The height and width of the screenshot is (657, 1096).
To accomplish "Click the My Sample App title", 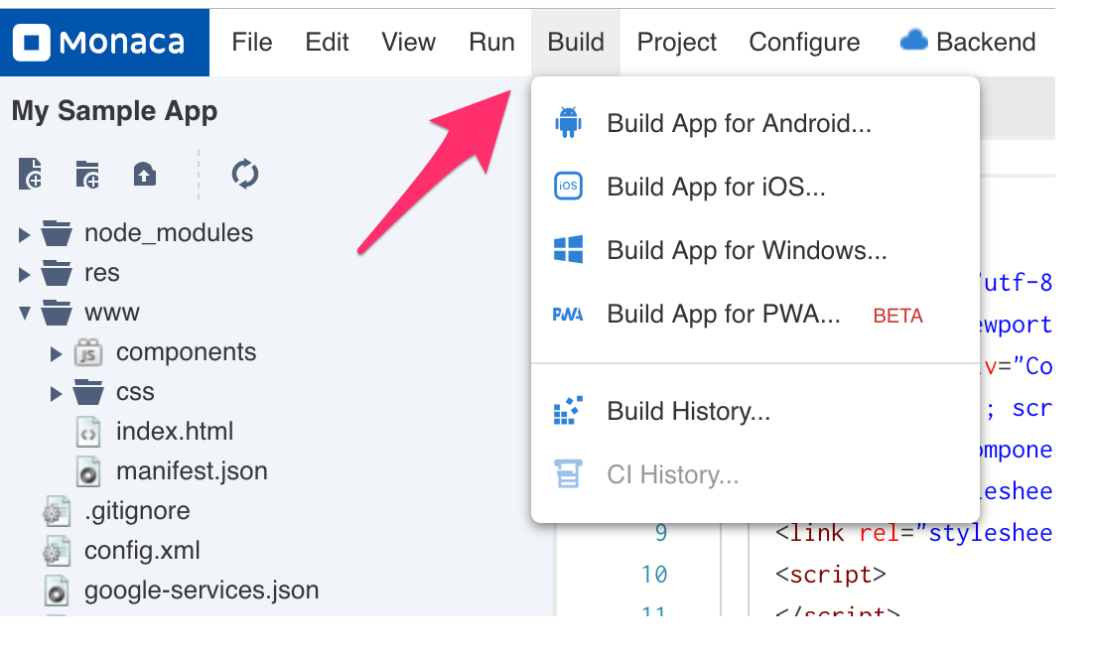I will tap(114, 111).
